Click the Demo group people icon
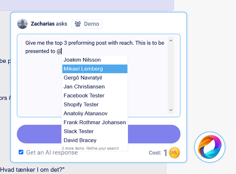 tap(78, 24)
